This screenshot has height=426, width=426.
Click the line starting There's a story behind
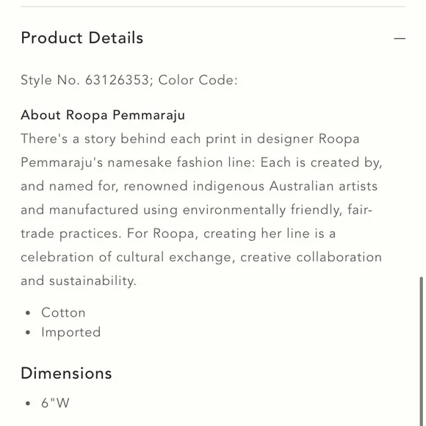pyautogui.click(x=190, y=139)
